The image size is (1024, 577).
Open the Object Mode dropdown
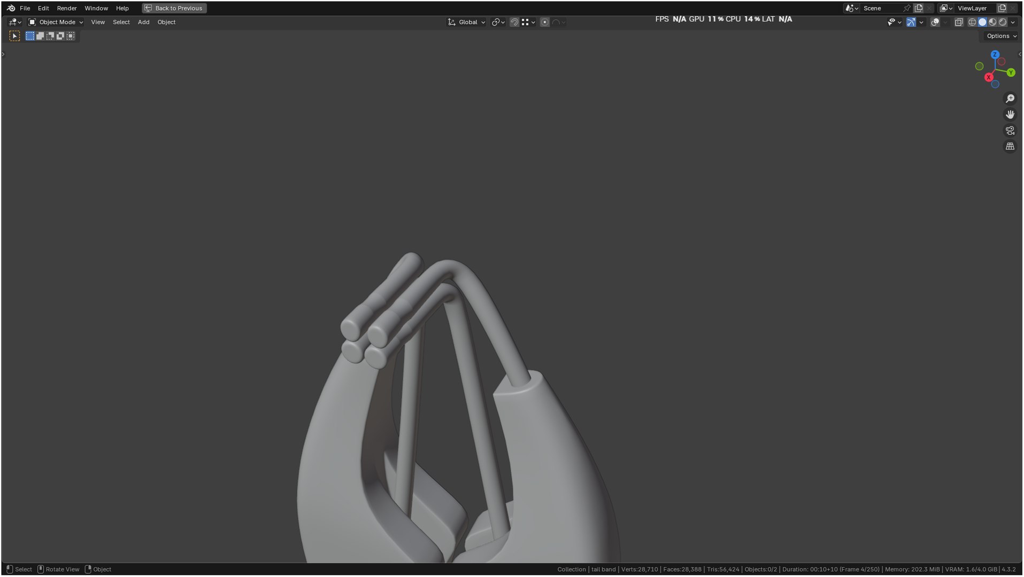coord(56,22)
